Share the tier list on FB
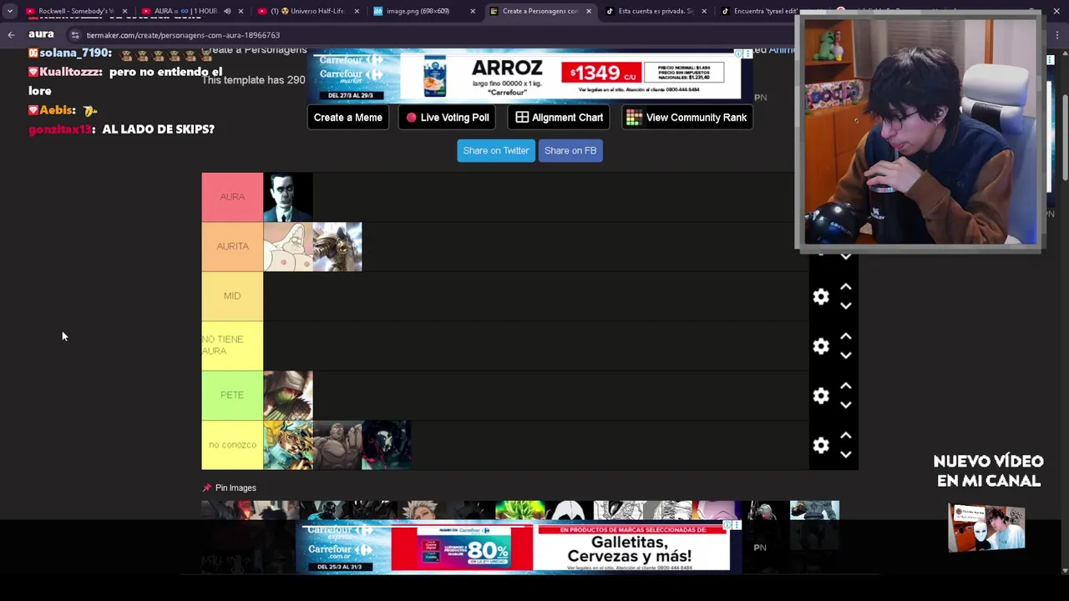 570,150
